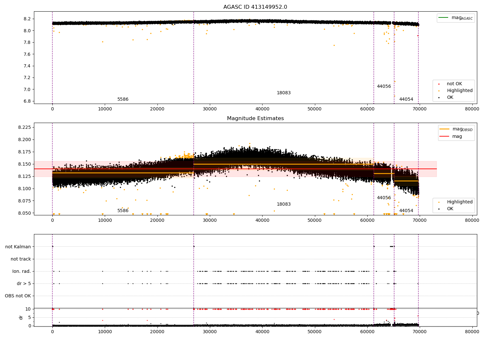Click dr axis tick "5" in the bottom panel
The image size is (485, 339).
pyautogui.click(x=30, y=318)
